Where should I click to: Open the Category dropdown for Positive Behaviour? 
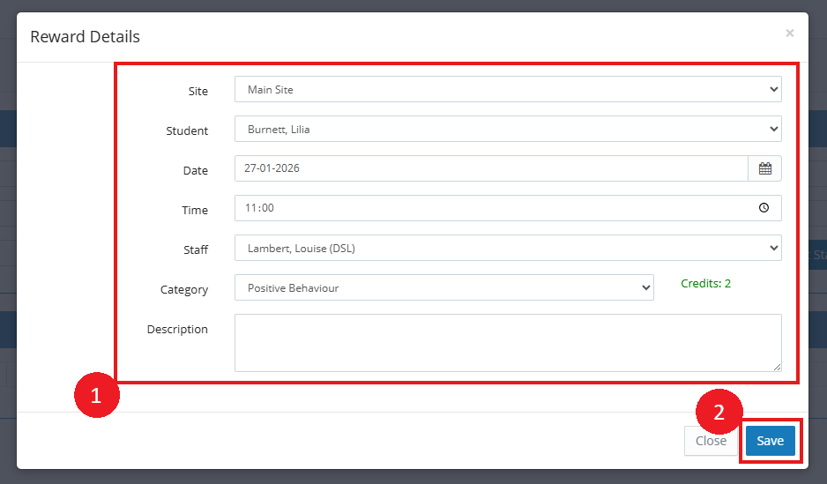pyautogui.click(x=444, y=288)
